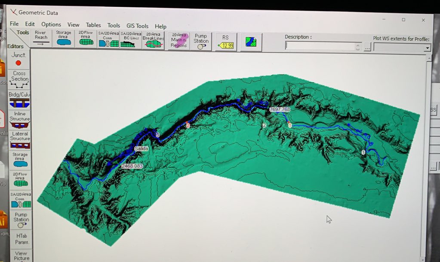Open the View menu
Viewport: 440px width, 262px height.
(x=73, y=25)
